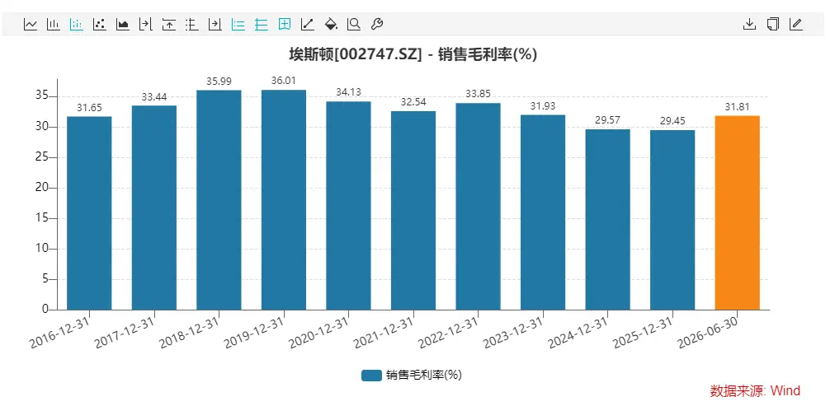Toggle the 销售毛利率(%) legend entry
Image resolution: width=835 pixels, height=406 pixels.
pyautogui.click(x=411, y=376)
